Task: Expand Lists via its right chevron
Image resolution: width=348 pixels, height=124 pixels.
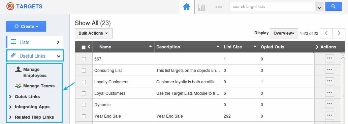Action: [58, 42]
